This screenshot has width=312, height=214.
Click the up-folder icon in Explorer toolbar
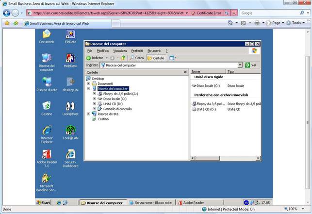[124, 58]
